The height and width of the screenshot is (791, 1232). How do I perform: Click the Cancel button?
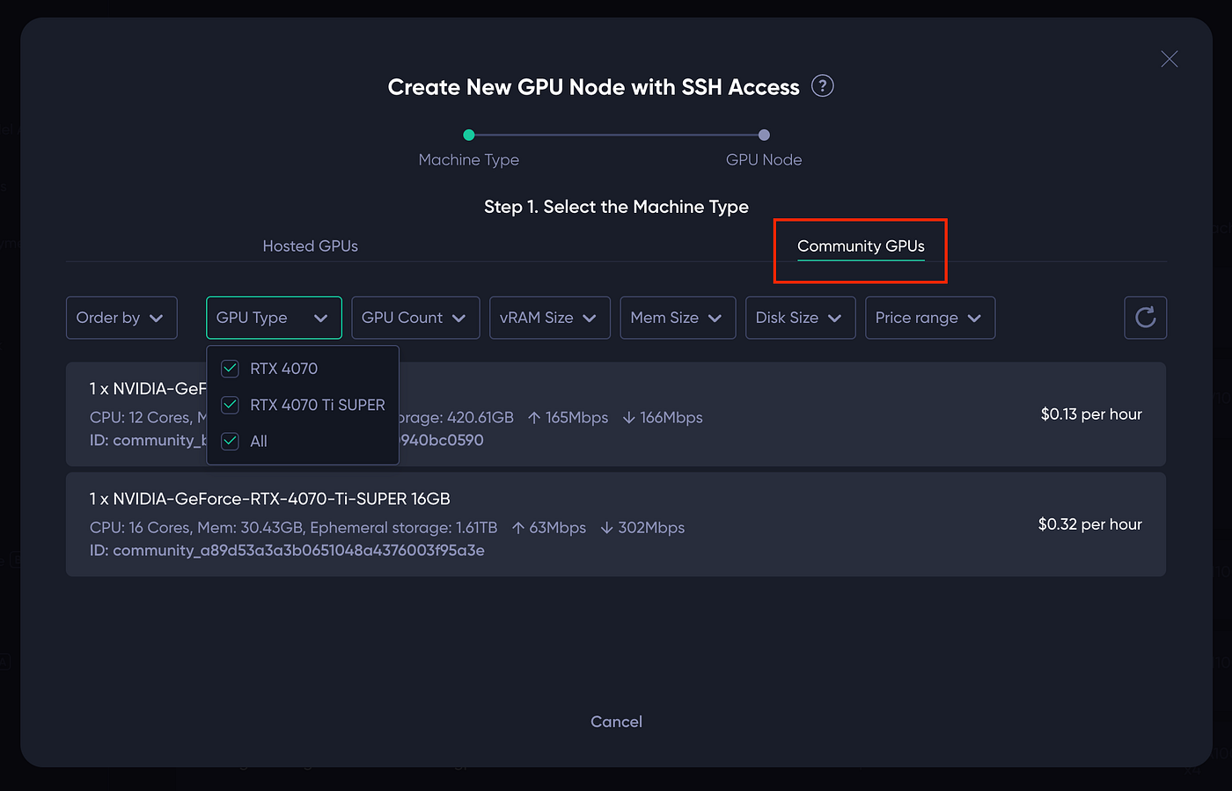click(x=616, y=721)
